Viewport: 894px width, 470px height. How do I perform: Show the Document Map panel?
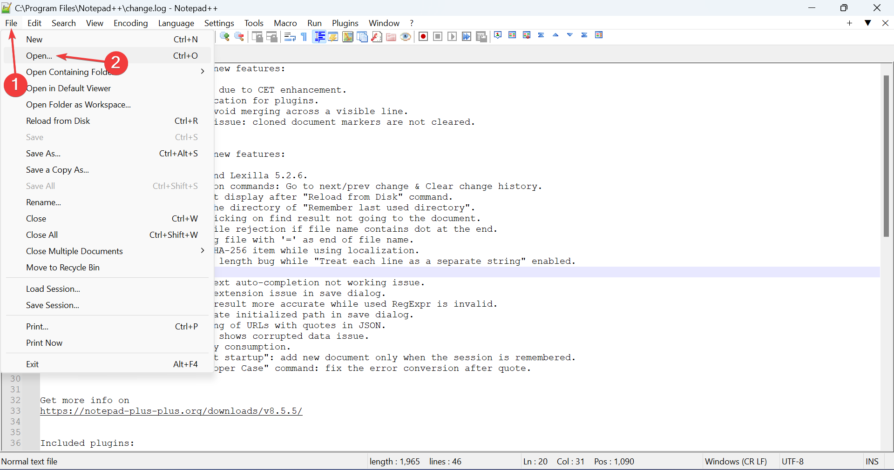(x=347, y=37)
